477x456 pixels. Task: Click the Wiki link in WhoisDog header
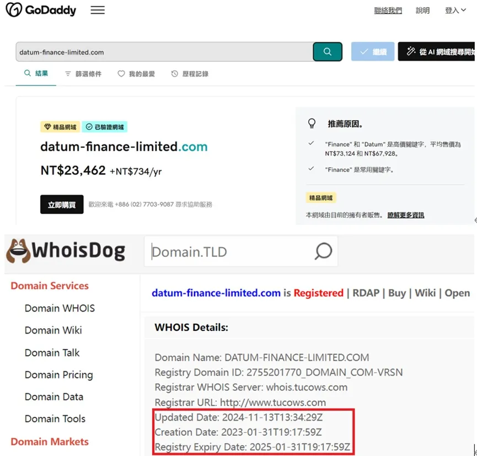[425, 293]
